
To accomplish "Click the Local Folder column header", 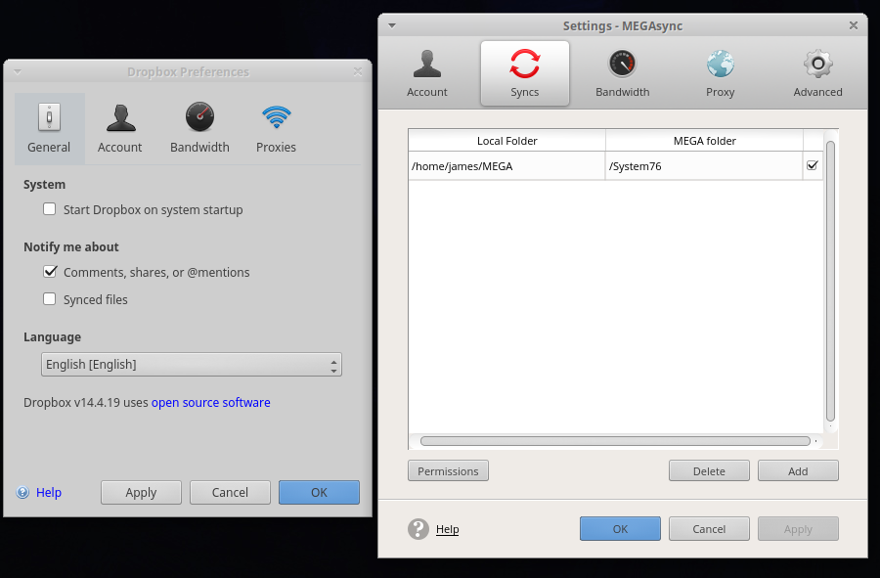I will click(x=506, y=141).
